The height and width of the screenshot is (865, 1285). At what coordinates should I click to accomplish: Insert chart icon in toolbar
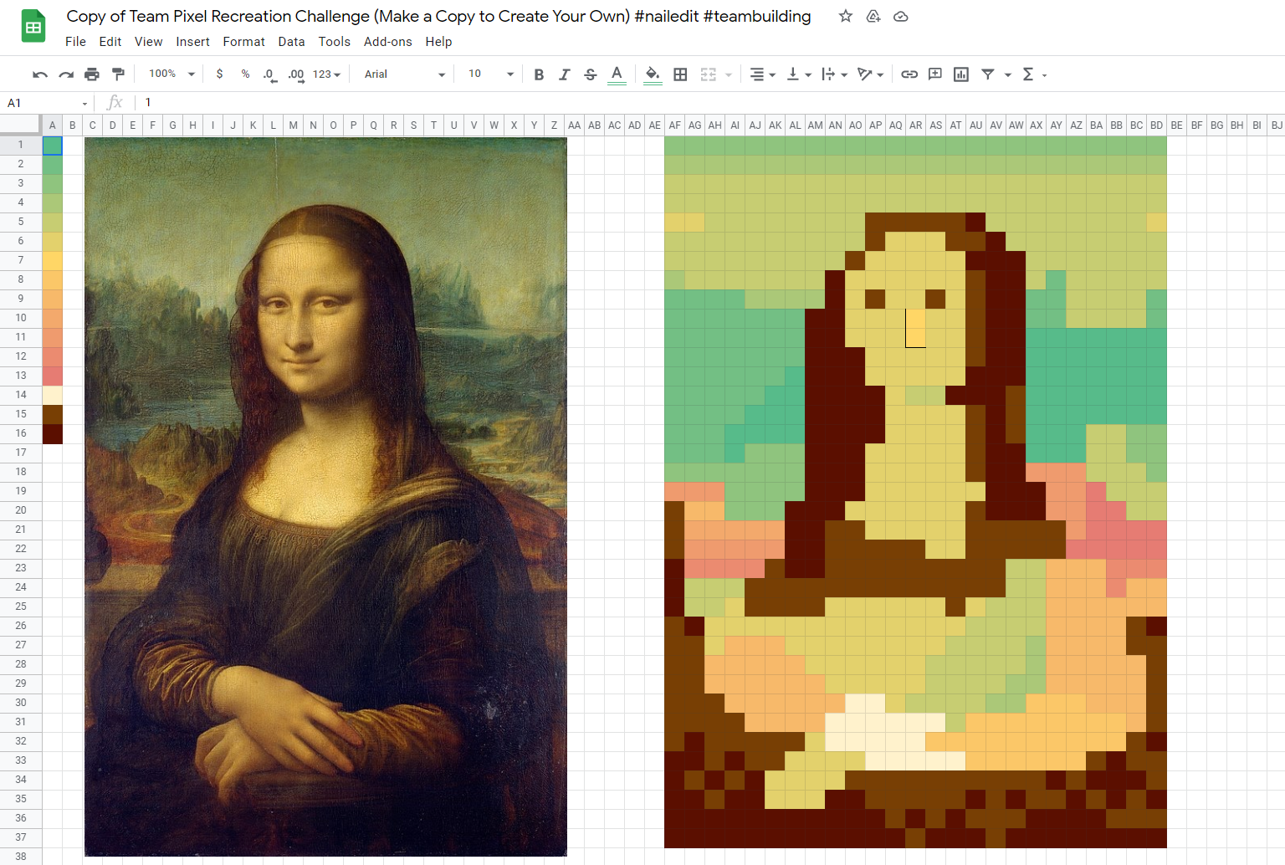coord(961,74)
